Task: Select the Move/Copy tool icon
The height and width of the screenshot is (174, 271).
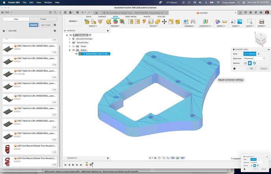Action: click(x=164, y=22)
